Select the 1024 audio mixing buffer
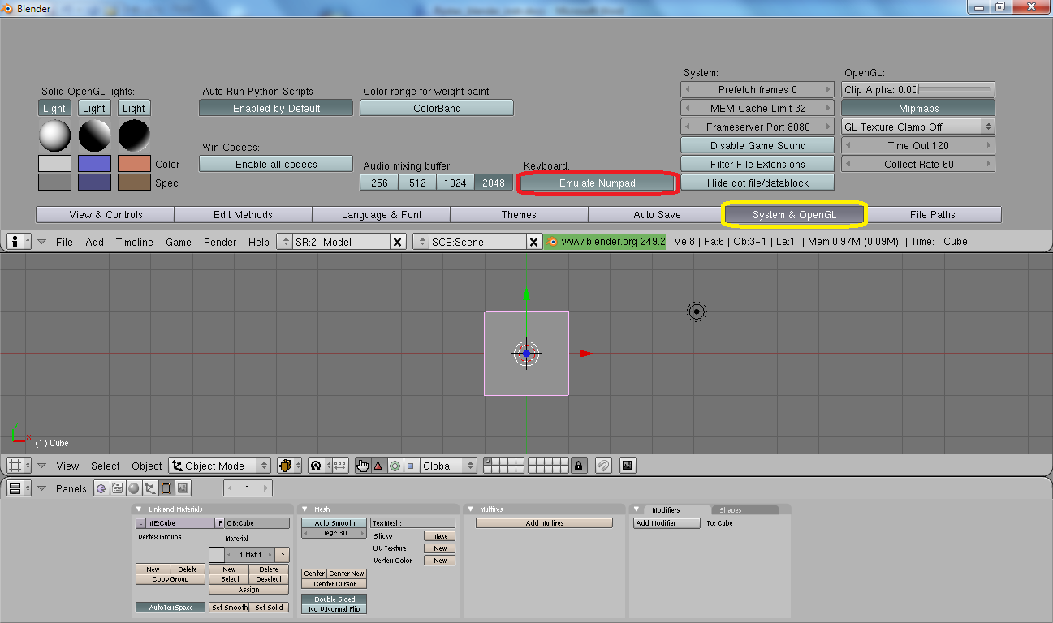This screenshot has width=1053, height=623. (455, 183)
